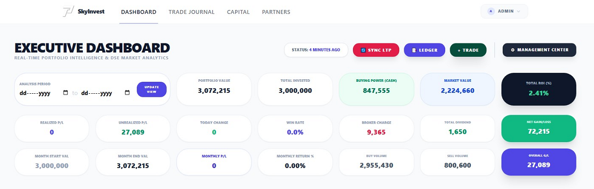Click ledger document icon
Image resolution: width=594 pixels, height=189 pixels.
(x=414, y=50)
